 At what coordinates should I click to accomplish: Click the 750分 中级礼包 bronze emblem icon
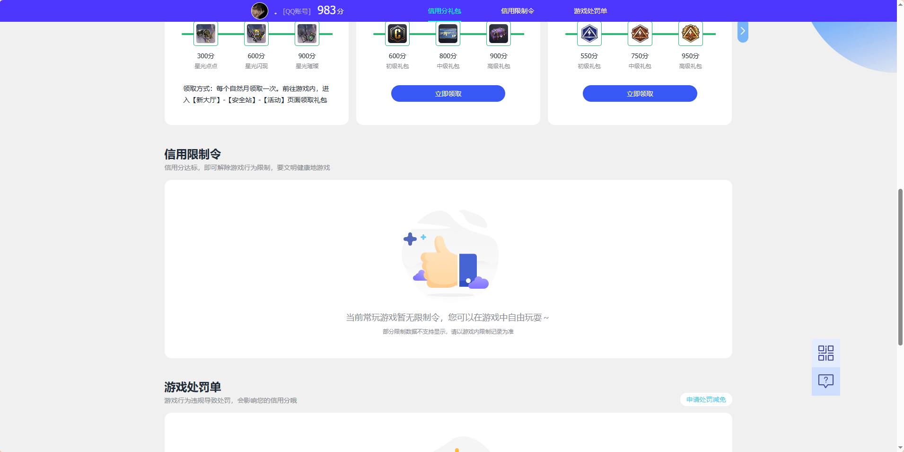(640, 34)
